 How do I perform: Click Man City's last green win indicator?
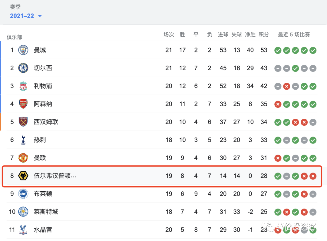point(313,50)
